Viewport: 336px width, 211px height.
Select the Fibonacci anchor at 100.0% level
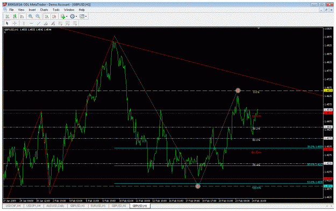(198, 186)
